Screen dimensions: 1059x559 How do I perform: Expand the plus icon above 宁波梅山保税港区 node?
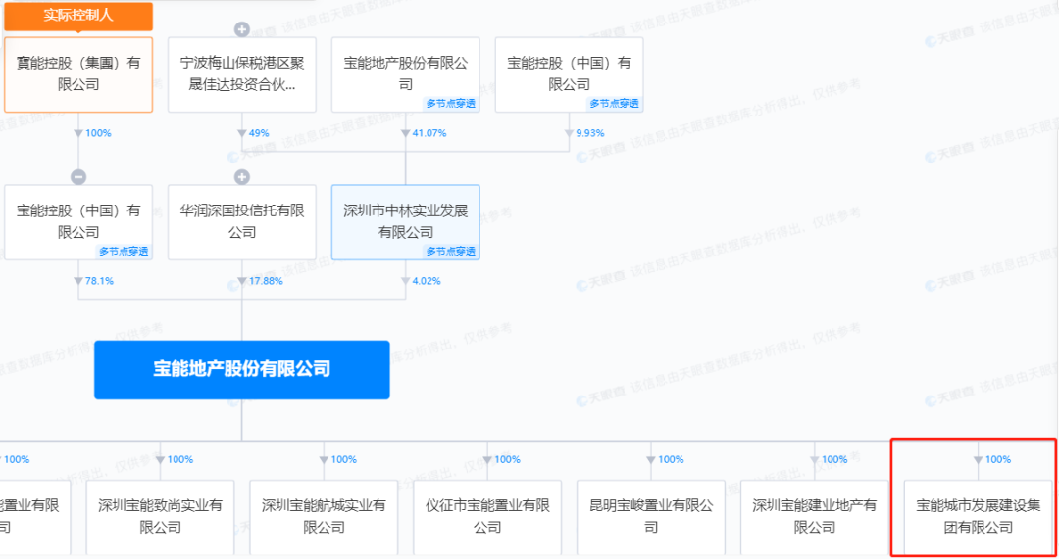pos(242,29)
